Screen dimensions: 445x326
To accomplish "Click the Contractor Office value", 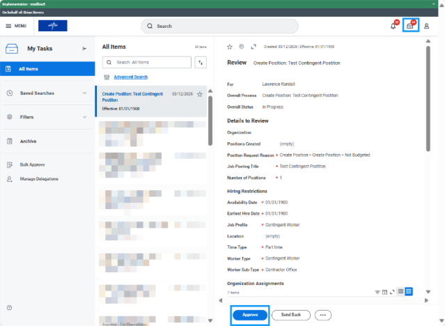I will tap(281, 270).
